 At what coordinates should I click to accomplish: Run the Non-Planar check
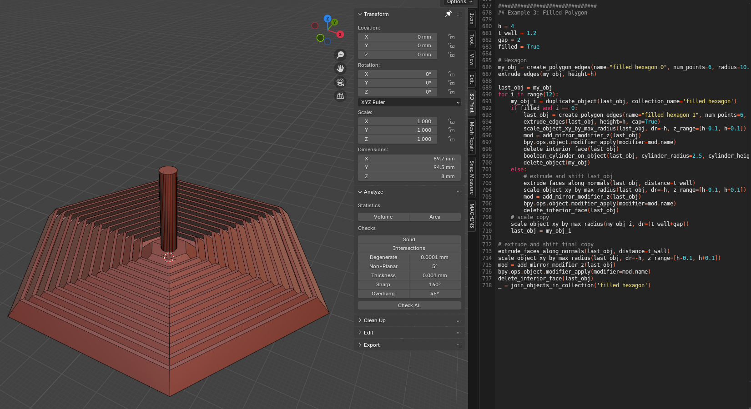tap(383, 266)
